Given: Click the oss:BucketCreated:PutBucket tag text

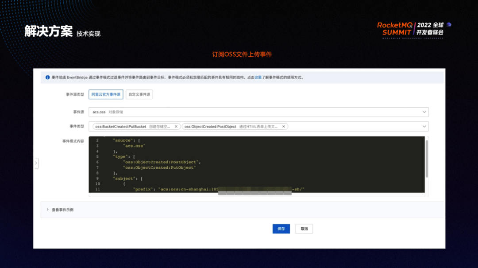Looking at the screenshot, I should (120, 126).
